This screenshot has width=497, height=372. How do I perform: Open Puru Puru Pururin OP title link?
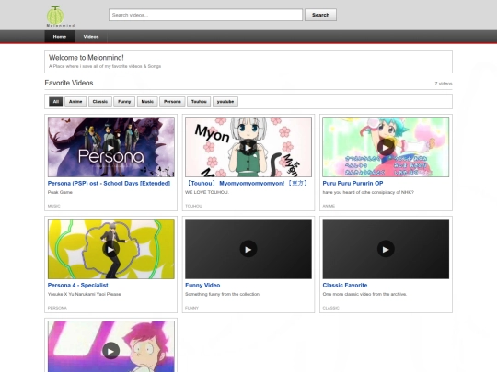[353, 184]
